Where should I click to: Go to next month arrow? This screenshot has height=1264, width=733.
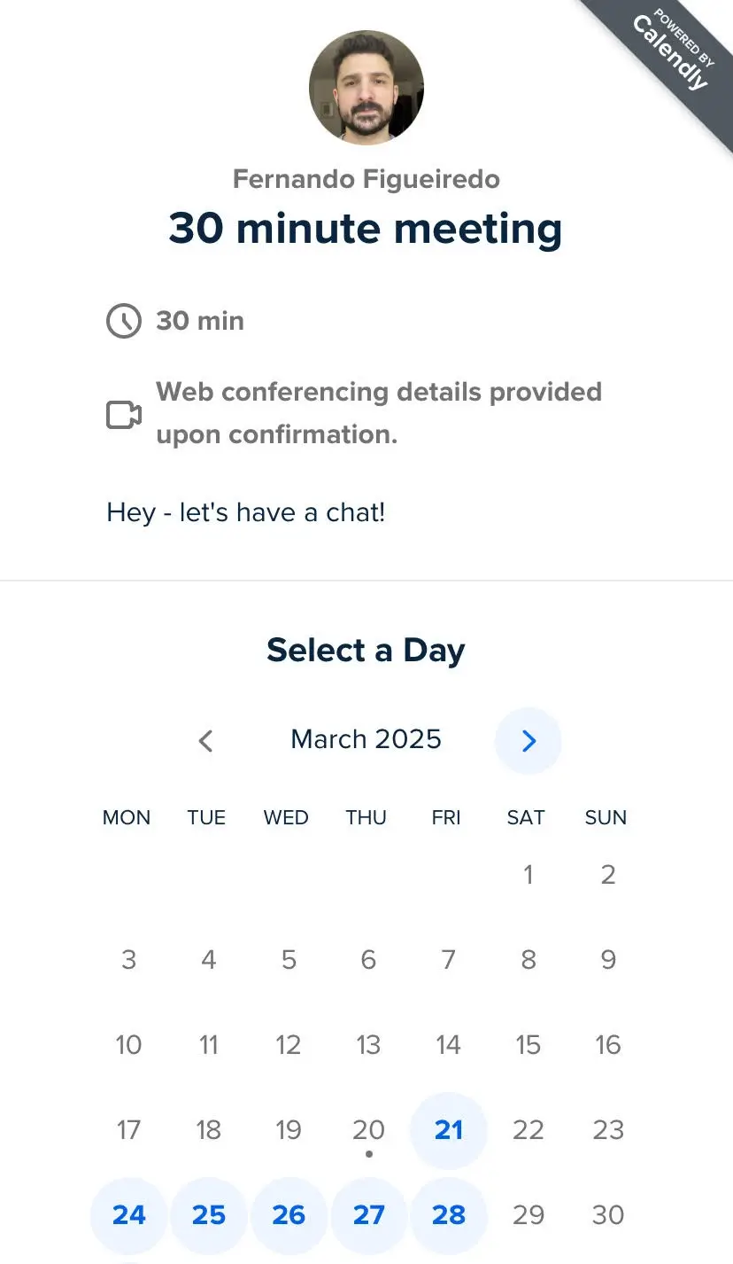[529, 741]
